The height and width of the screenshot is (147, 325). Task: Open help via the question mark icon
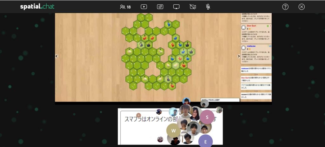pyautogui.click(x=285, y=7)
